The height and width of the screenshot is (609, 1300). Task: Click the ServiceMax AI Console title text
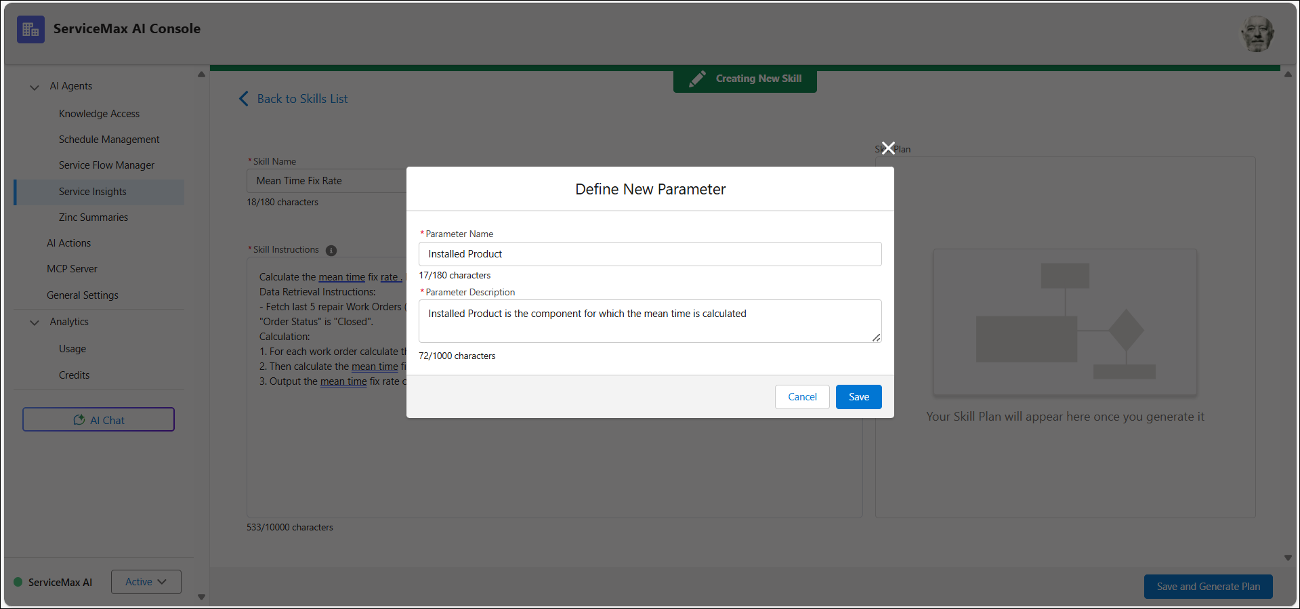point(127,29)
